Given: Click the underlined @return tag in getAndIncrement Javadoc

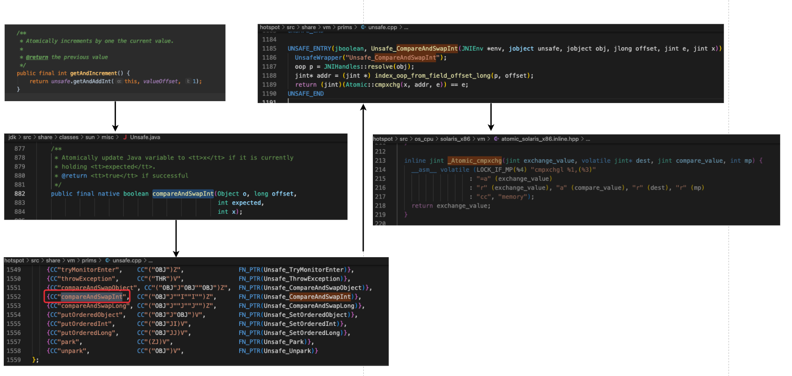Looking at the screenshot, I should pyautogui.click(x=37, y=57).
